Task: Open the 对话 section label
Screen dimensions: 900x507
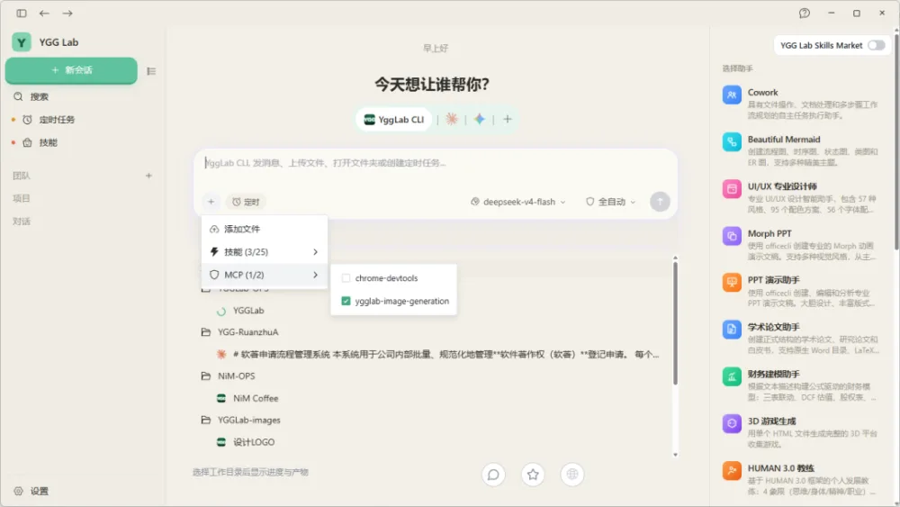Action: 22,221
